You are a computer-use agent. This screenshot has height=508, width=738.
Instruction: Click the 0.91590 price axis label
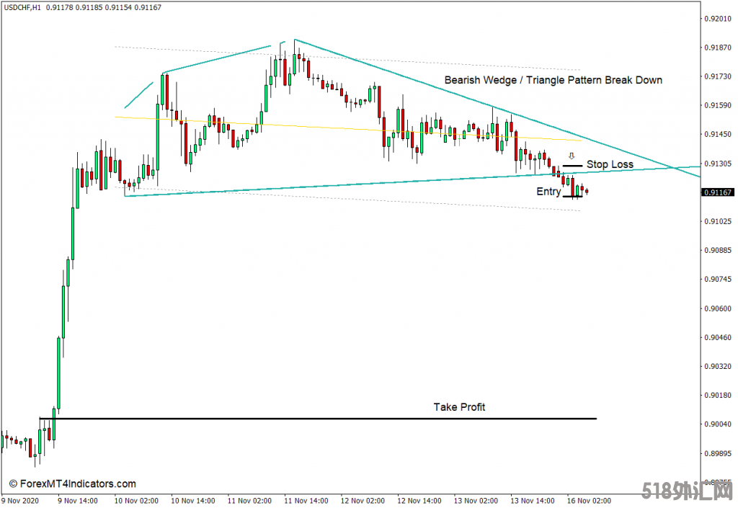(718, 105)
